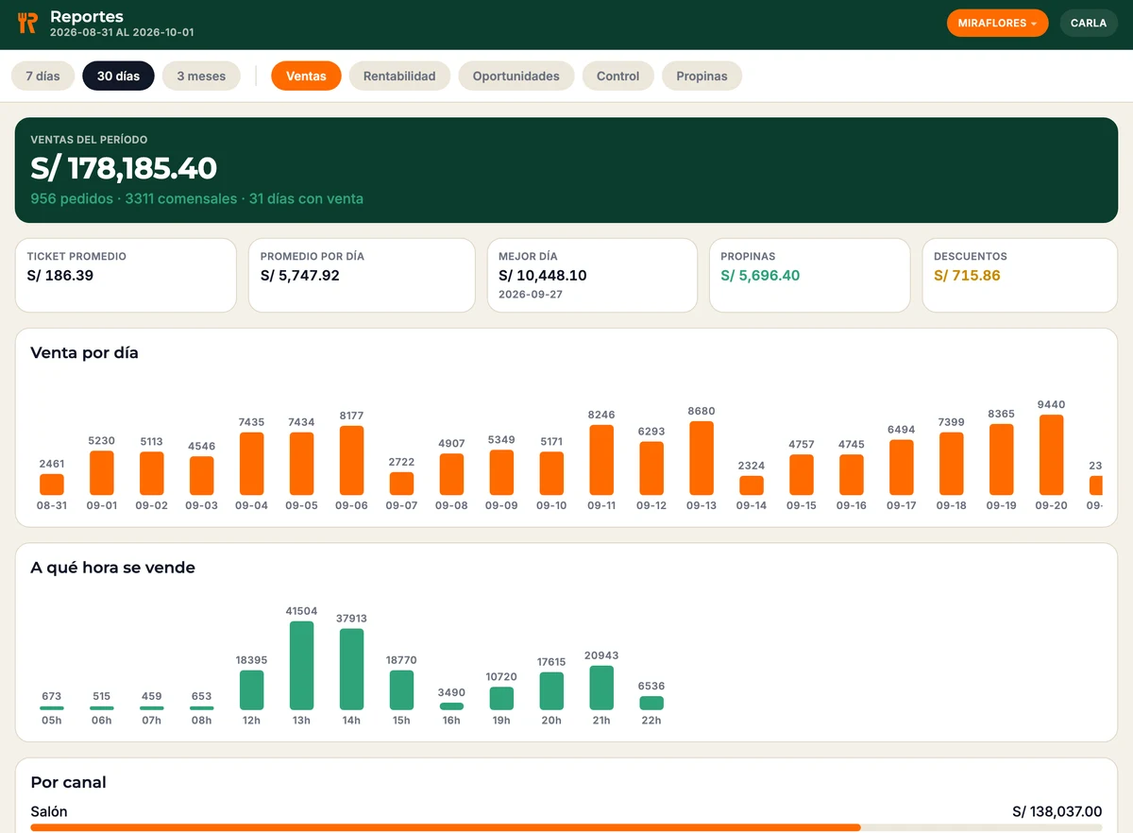Screen dimensions: 1133x833
Task: Select the 7 días period
Action: click(42, 76)
